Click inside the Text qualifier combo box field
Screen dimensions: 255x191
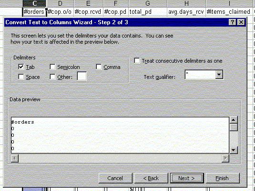coord(200,75)
